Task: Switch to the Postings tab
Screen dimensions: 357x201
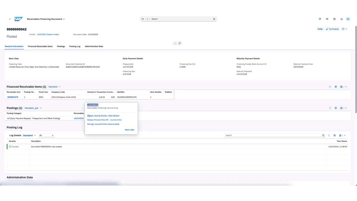Action: 61,46
